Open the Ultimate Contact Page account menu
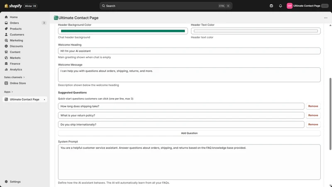Viewport: 332px width, 187px height. 308,6
